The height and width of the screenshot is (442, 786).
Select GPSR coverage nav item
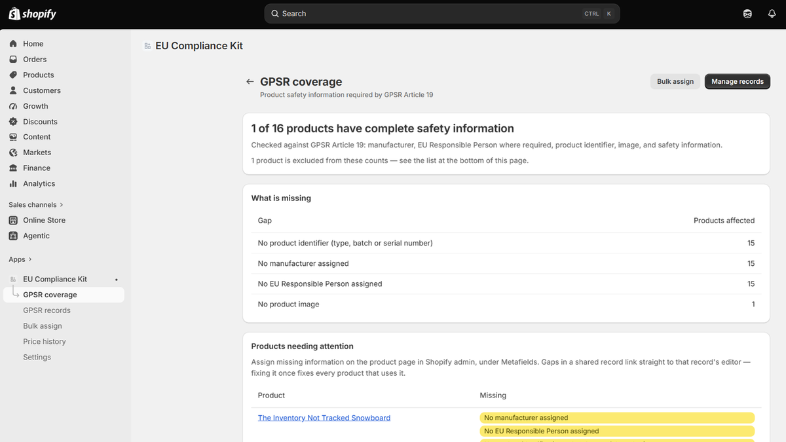(63, 295)
